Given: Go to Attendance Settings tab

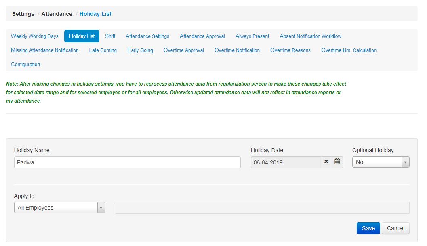Looking at the screenshot, I should click(x=147, y=36).
